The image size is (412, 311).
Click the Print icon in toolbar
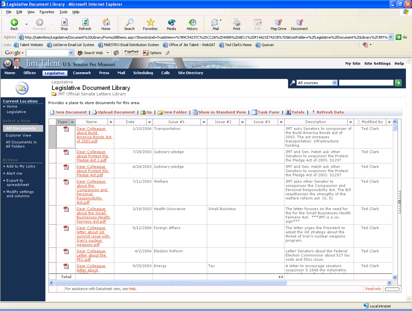[x=236, y=24]
